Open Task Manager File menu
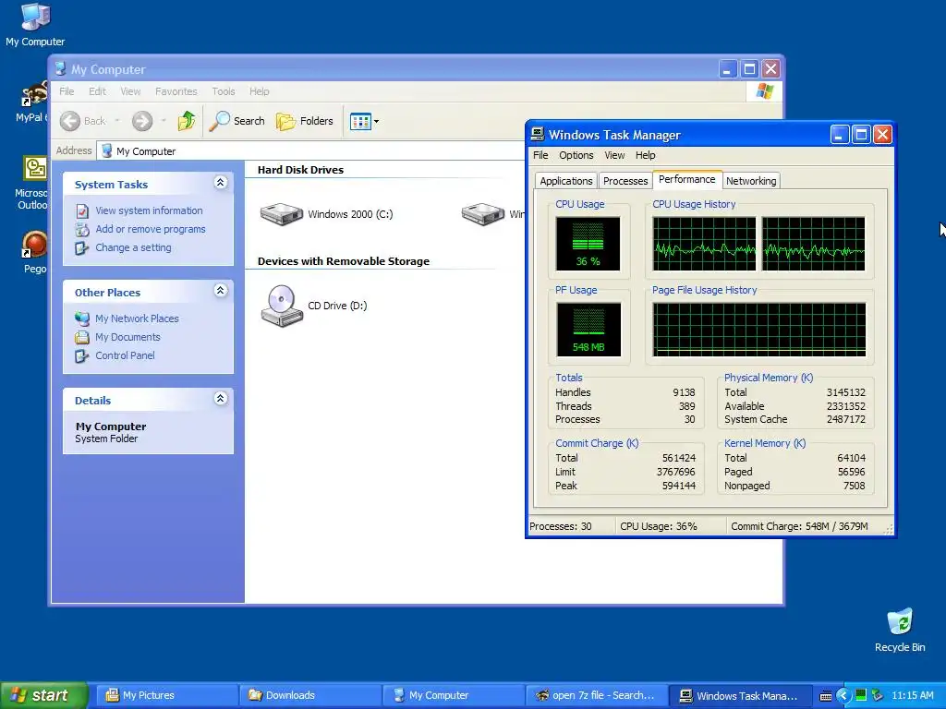The image size is (946, 709). pos(540,155)
